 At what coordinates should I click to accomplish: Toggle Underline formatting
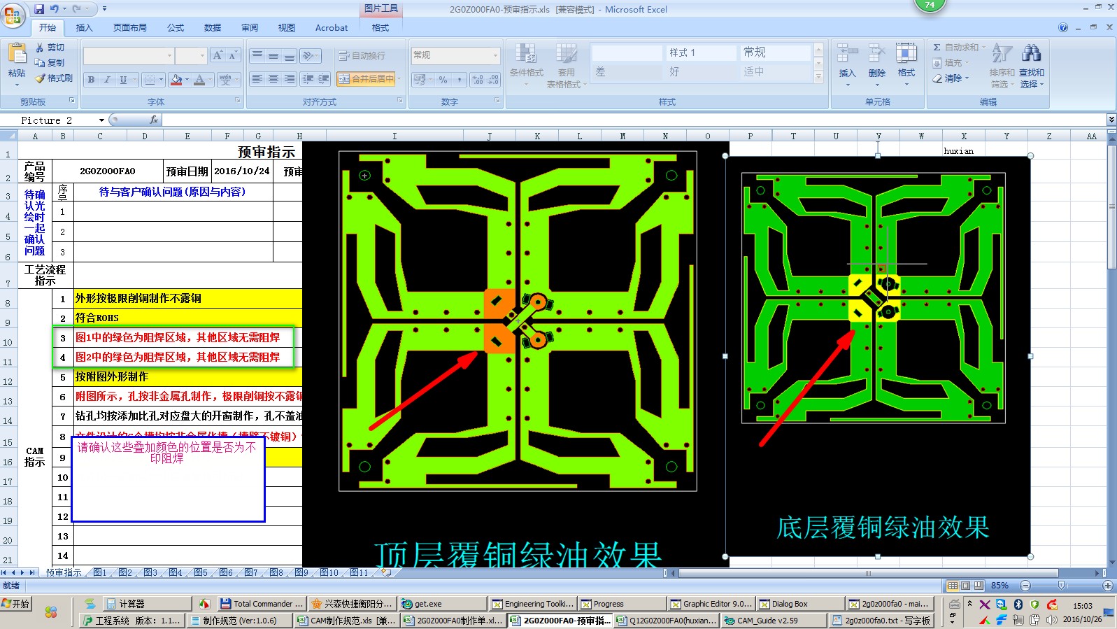[123, 80]
